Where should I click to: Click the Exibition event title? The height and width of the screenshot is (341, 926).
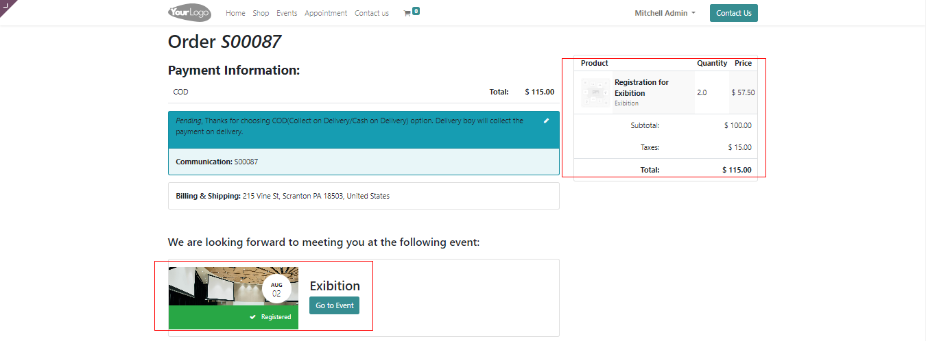coord(335,286)
